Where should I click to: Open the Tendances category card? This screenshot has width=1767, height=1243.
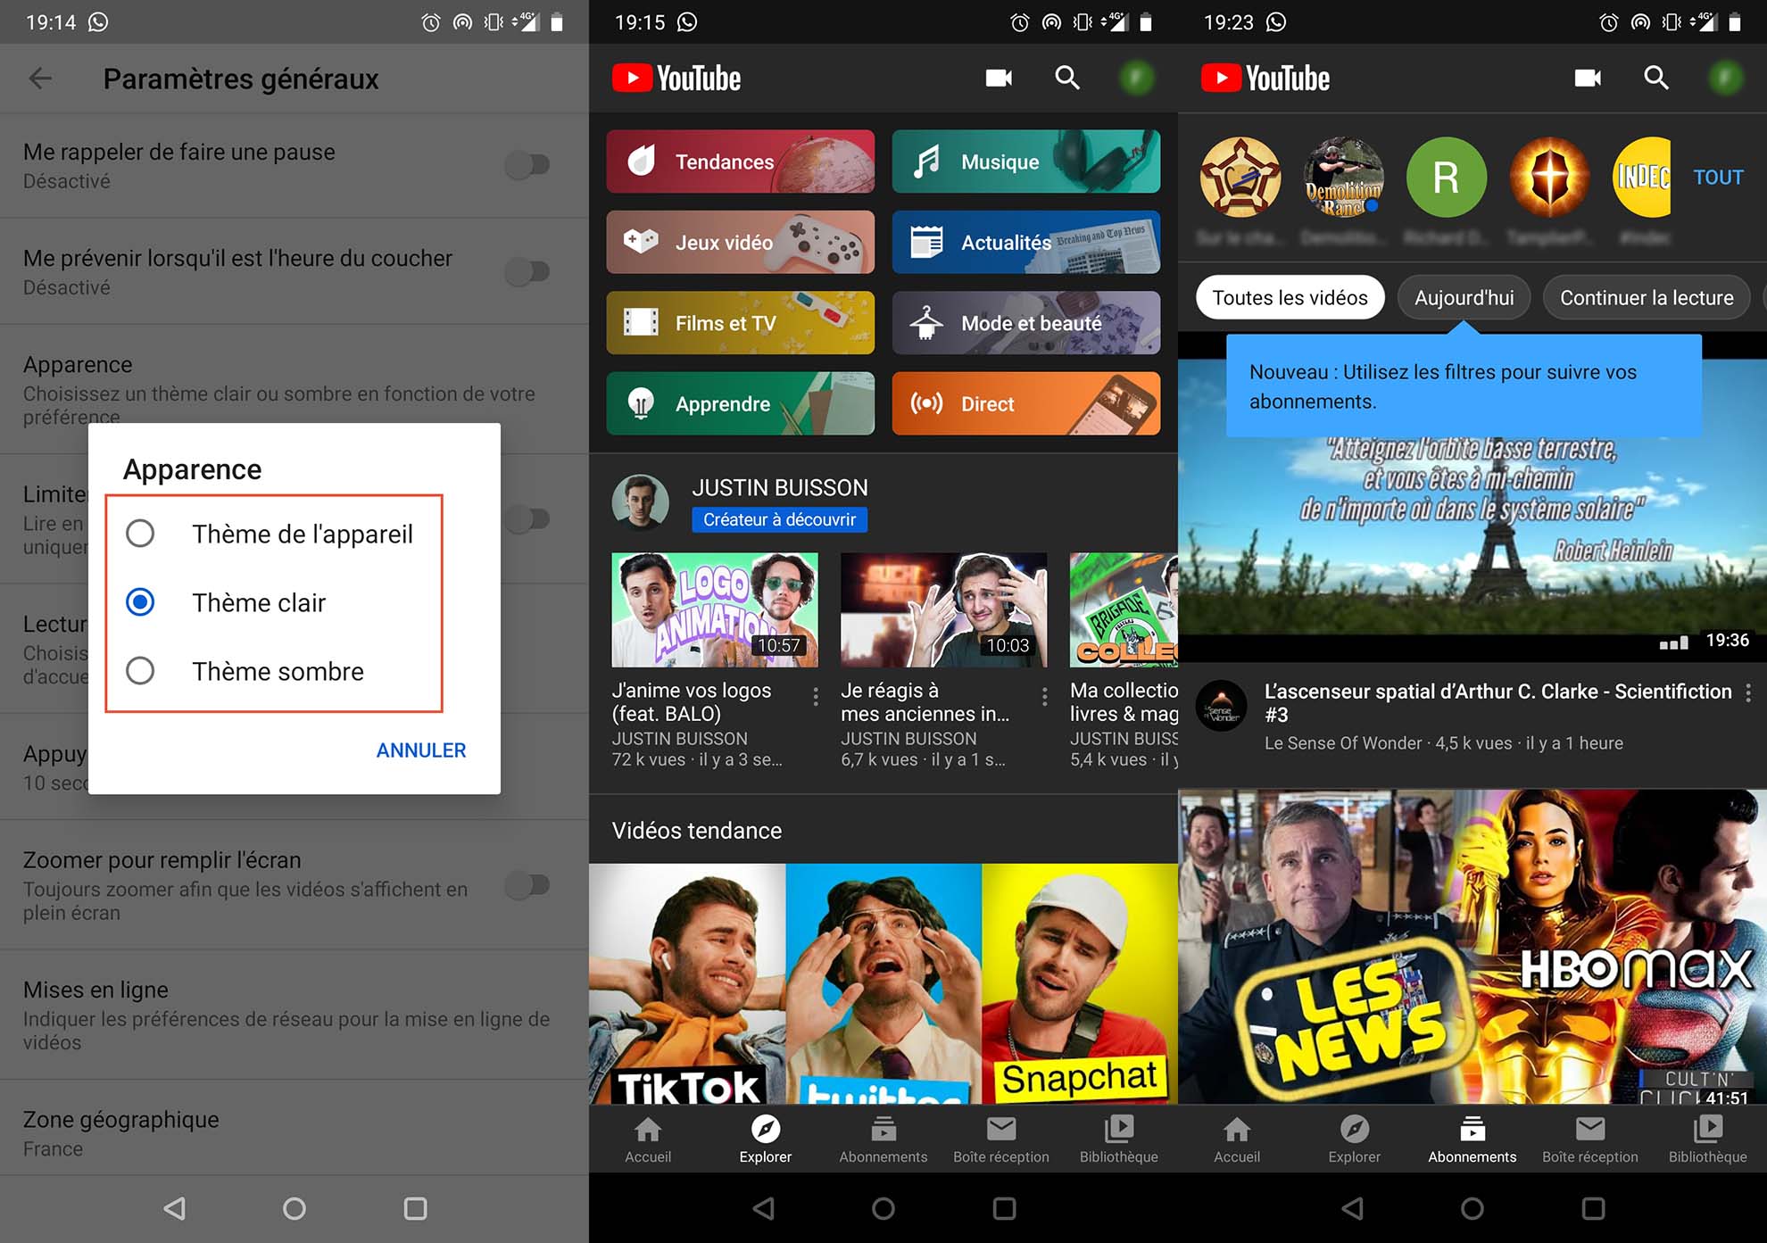[x=741, y=162]
